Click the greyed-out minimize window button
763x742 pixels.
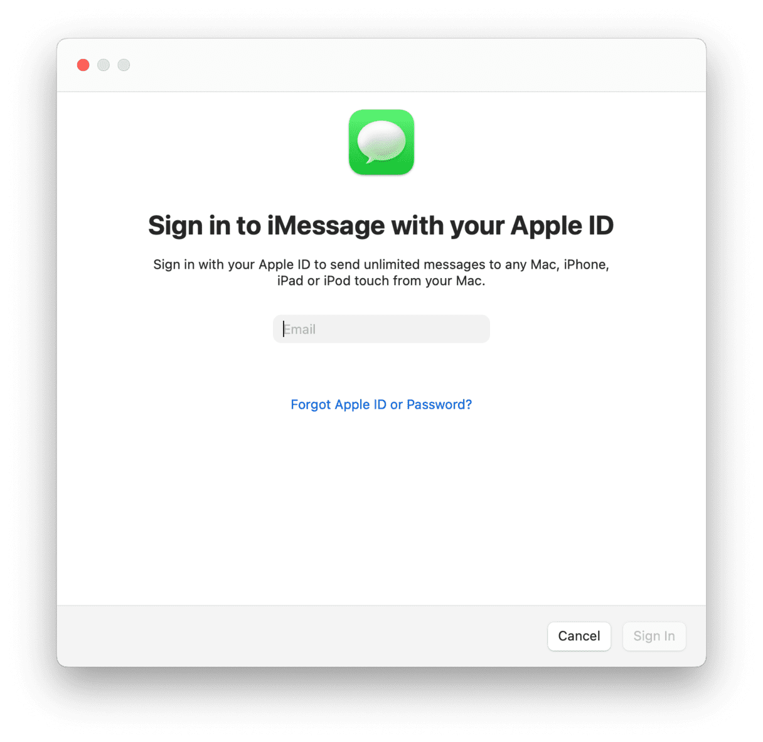click(x=104, y=65)
